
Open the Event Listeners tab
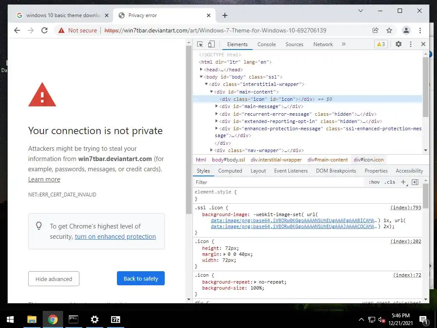point(291,171)
